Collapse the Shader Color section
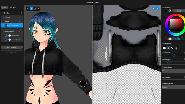The image size is (185, 104). pos(3,31)
